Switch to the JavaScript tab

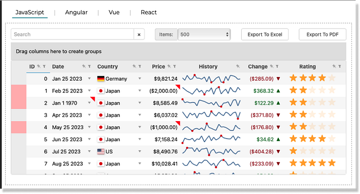[x=30, y=12]
